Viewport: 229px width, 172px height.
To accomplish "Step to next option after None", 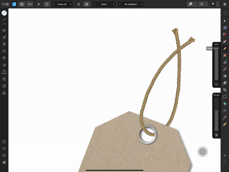I will coord(113,4).
